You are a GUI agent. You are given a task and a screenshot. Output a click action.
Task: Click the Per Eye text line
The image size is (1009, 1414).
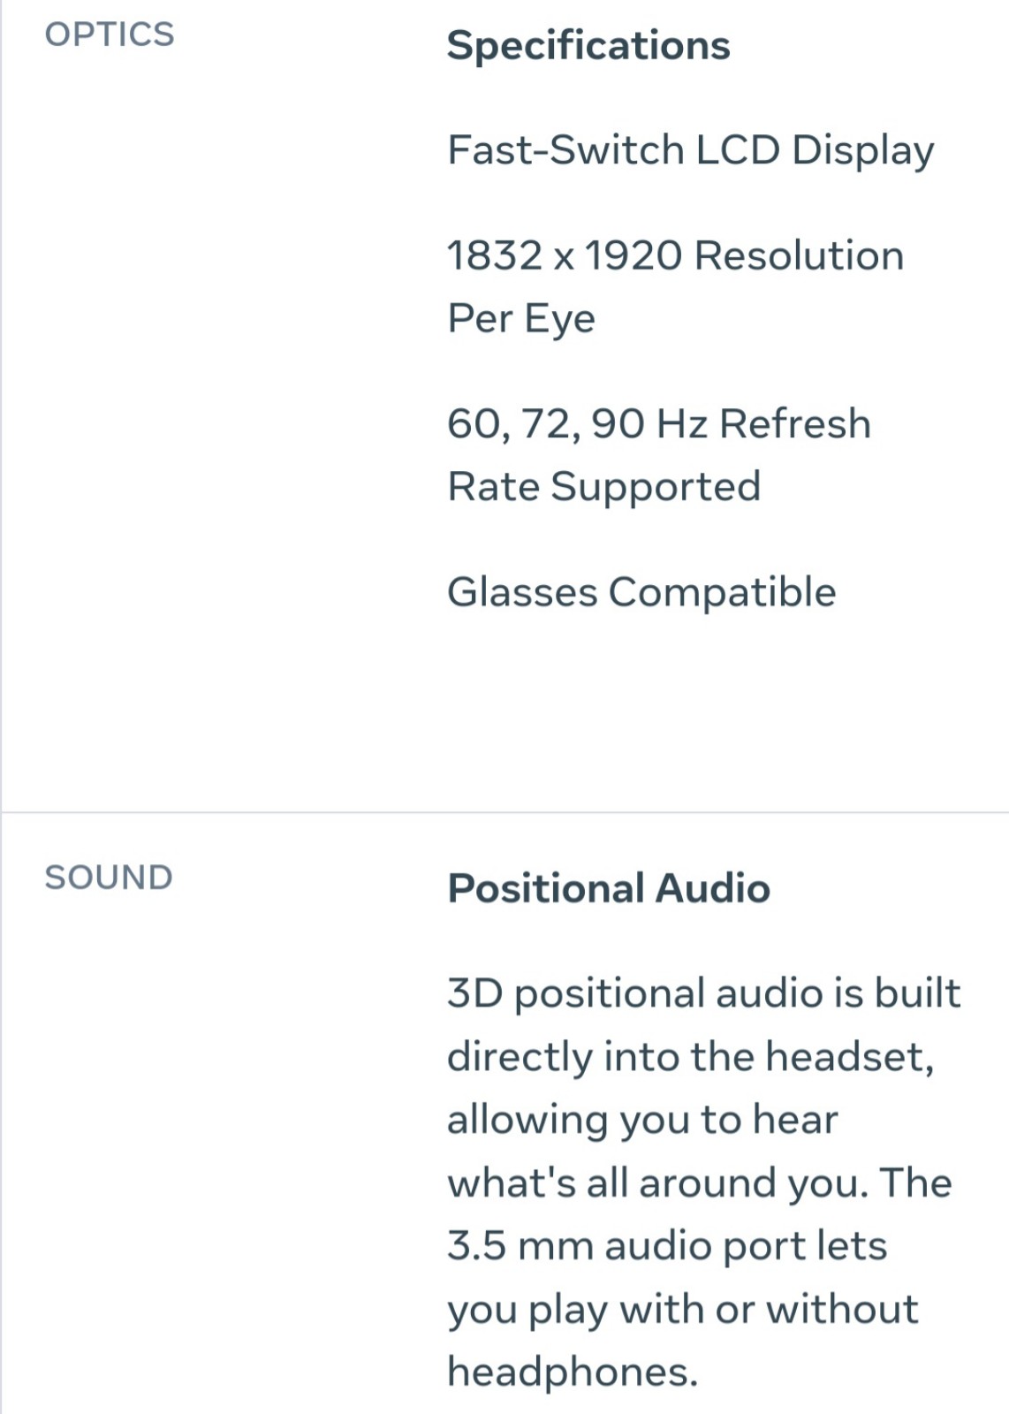click(521, 319)
